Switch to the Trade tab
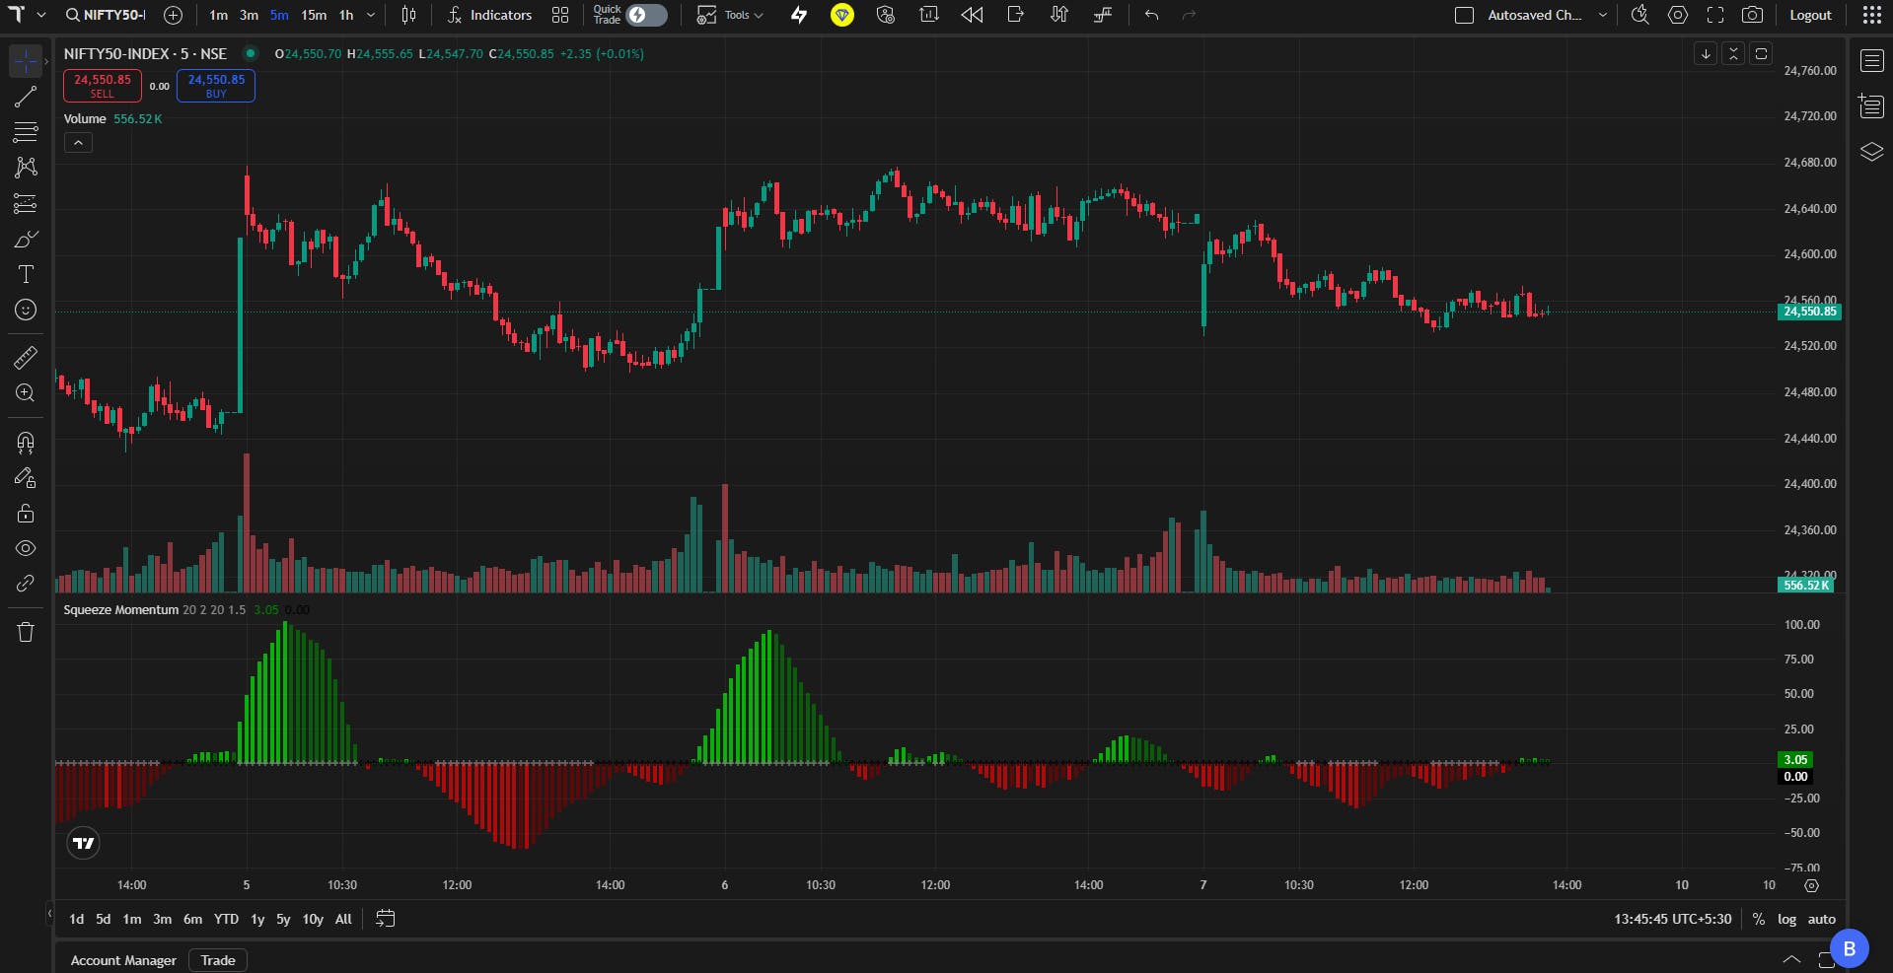Screen dimensions: 1893x973 [218, 960]
